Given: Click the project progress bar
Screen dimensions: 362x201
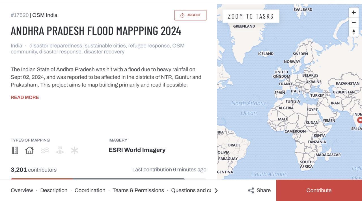Looking at the screenshot, I should tap(98, 179).
